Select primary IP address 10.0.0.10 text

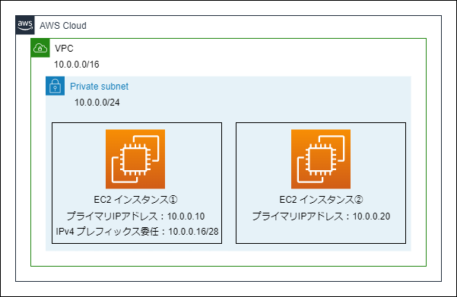[x=135, y=216]
